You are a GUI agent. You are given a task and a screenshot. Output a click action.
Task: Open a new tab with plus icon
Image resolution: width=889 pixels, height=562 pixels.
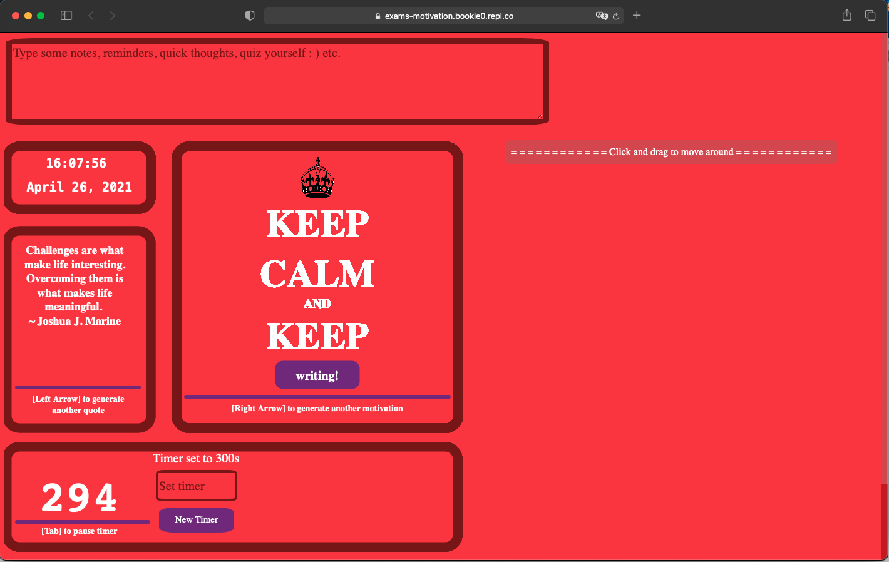click(x=637, y=16)
